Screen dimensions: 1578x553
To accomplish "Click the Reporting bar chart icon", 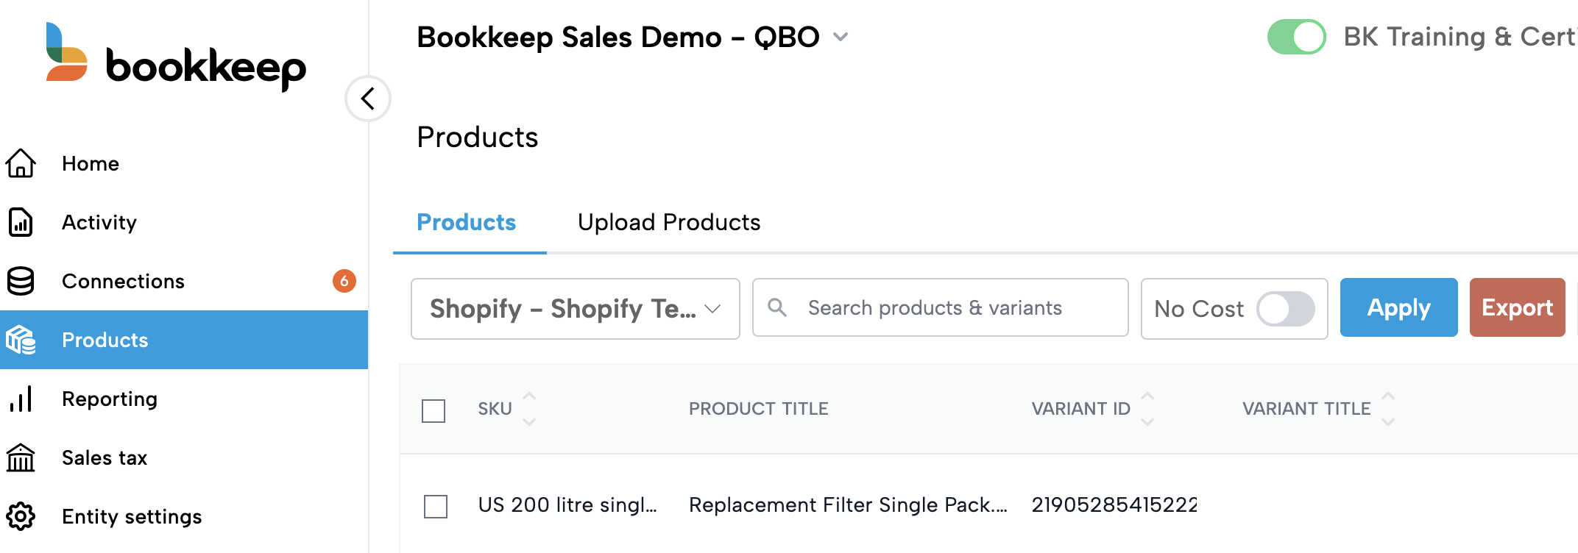I will (21, 399).
